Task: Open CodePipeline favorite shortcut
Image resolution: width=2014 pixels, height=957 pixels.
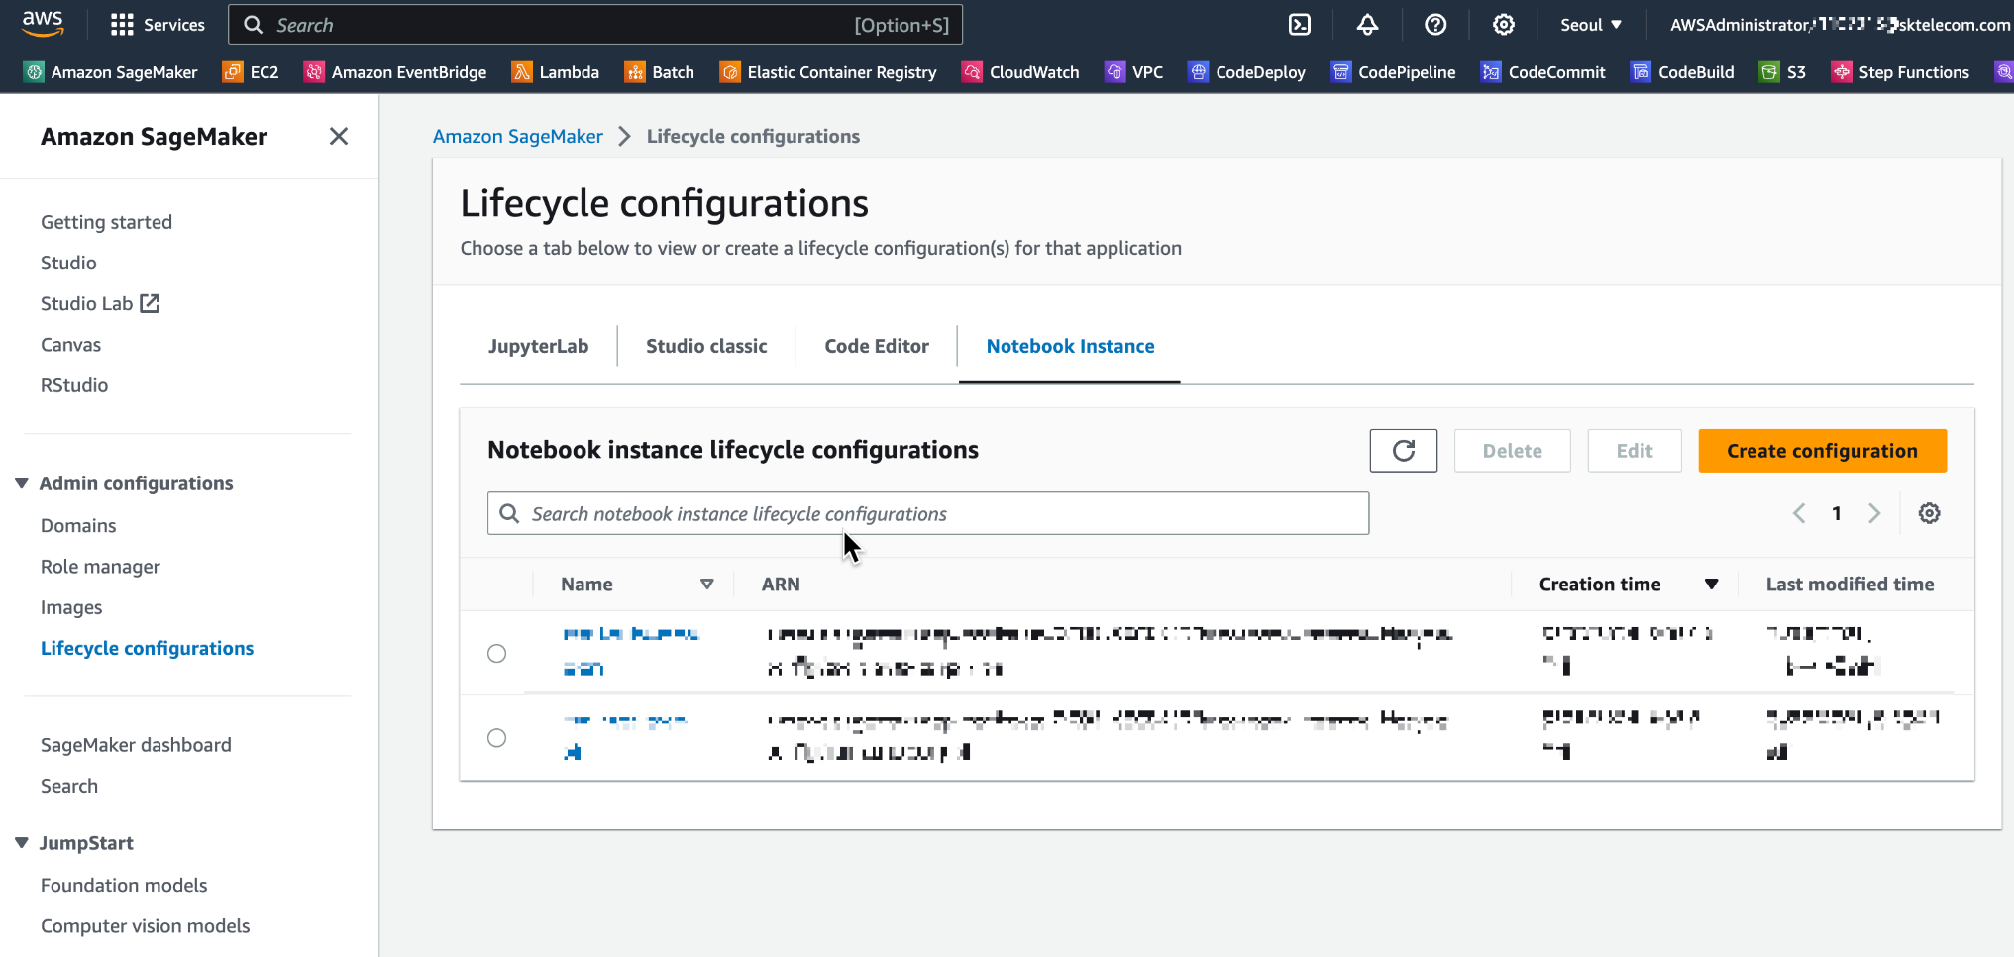Action: point(1394,72)
